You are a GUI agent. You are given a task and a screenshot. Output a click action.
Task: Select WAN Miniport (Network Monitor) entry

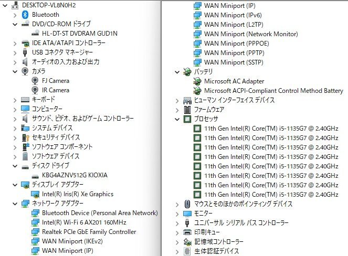pos(251,34)
